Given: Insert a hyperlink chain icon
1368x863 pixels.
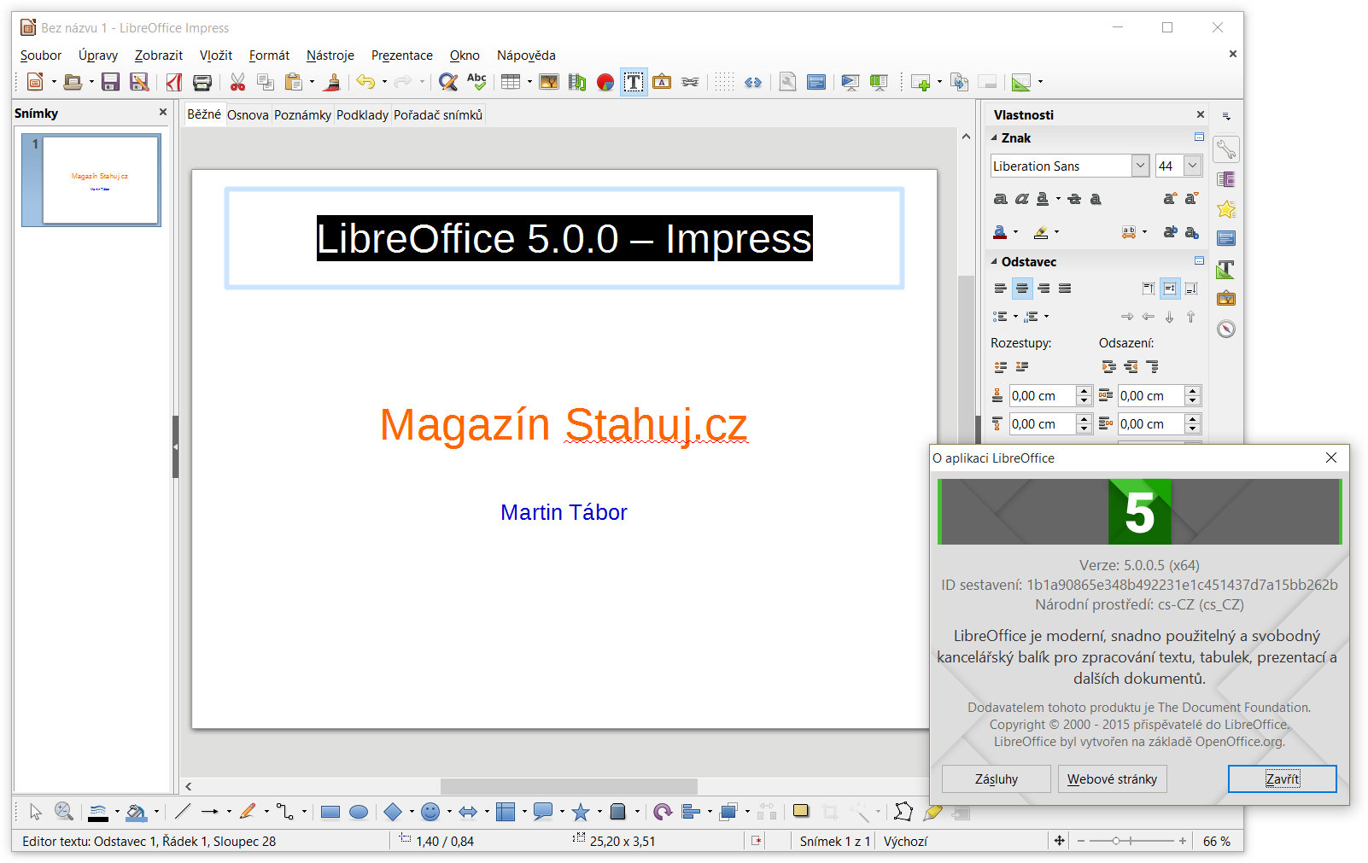Looking at the screenshot, I should tap(690, 82).
